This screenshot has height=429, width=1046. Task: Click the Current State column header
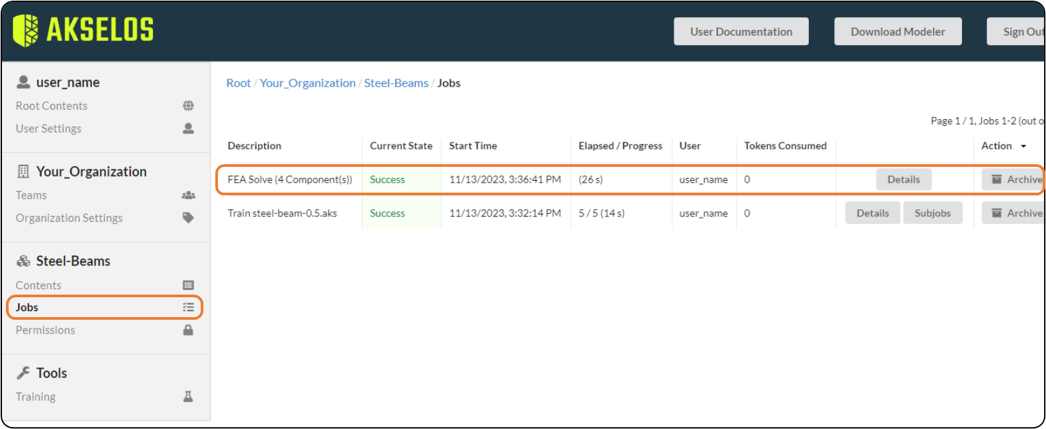[401, 146]
